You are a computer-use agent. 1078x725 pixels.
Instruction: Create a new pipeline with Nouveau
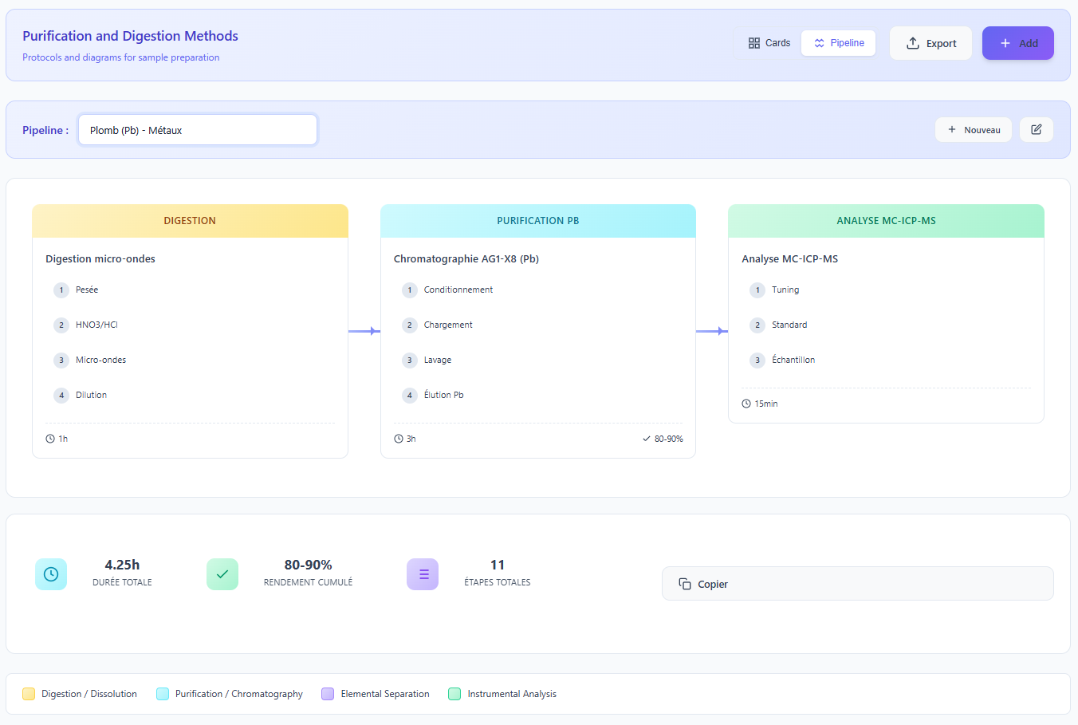pos(973,130)
